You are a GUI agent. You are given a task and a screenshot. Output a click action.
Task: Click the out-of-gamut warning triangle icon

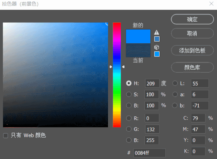point(157,32)
